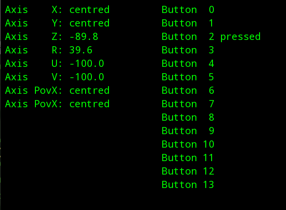Click the Button 4 row
The height and width of the screenshot is (210, 286).
(188, 64)
